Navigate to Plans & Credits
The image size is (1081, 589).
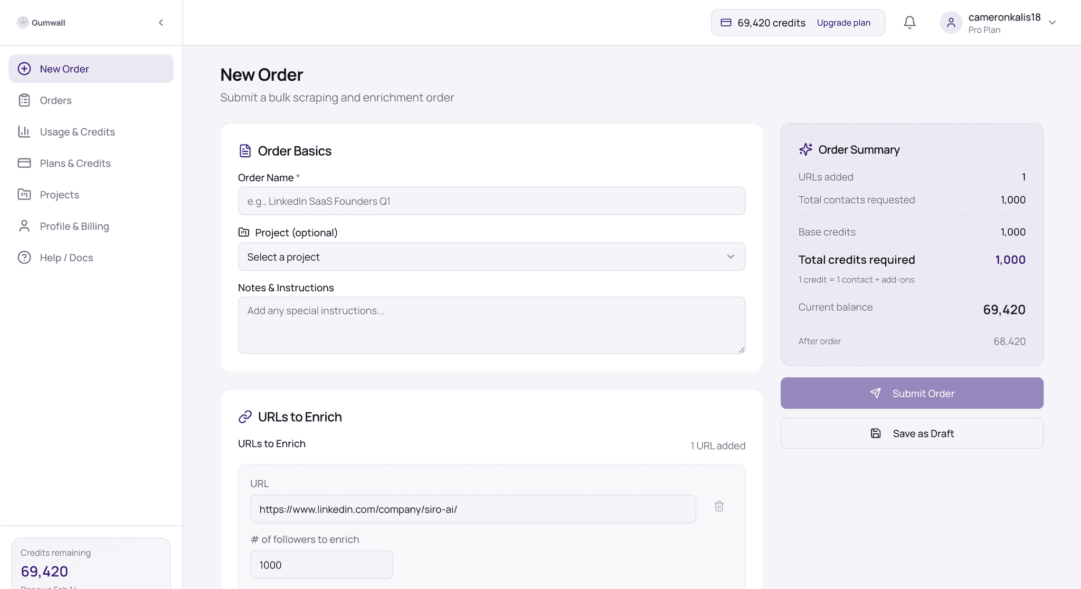click(75, 163)
